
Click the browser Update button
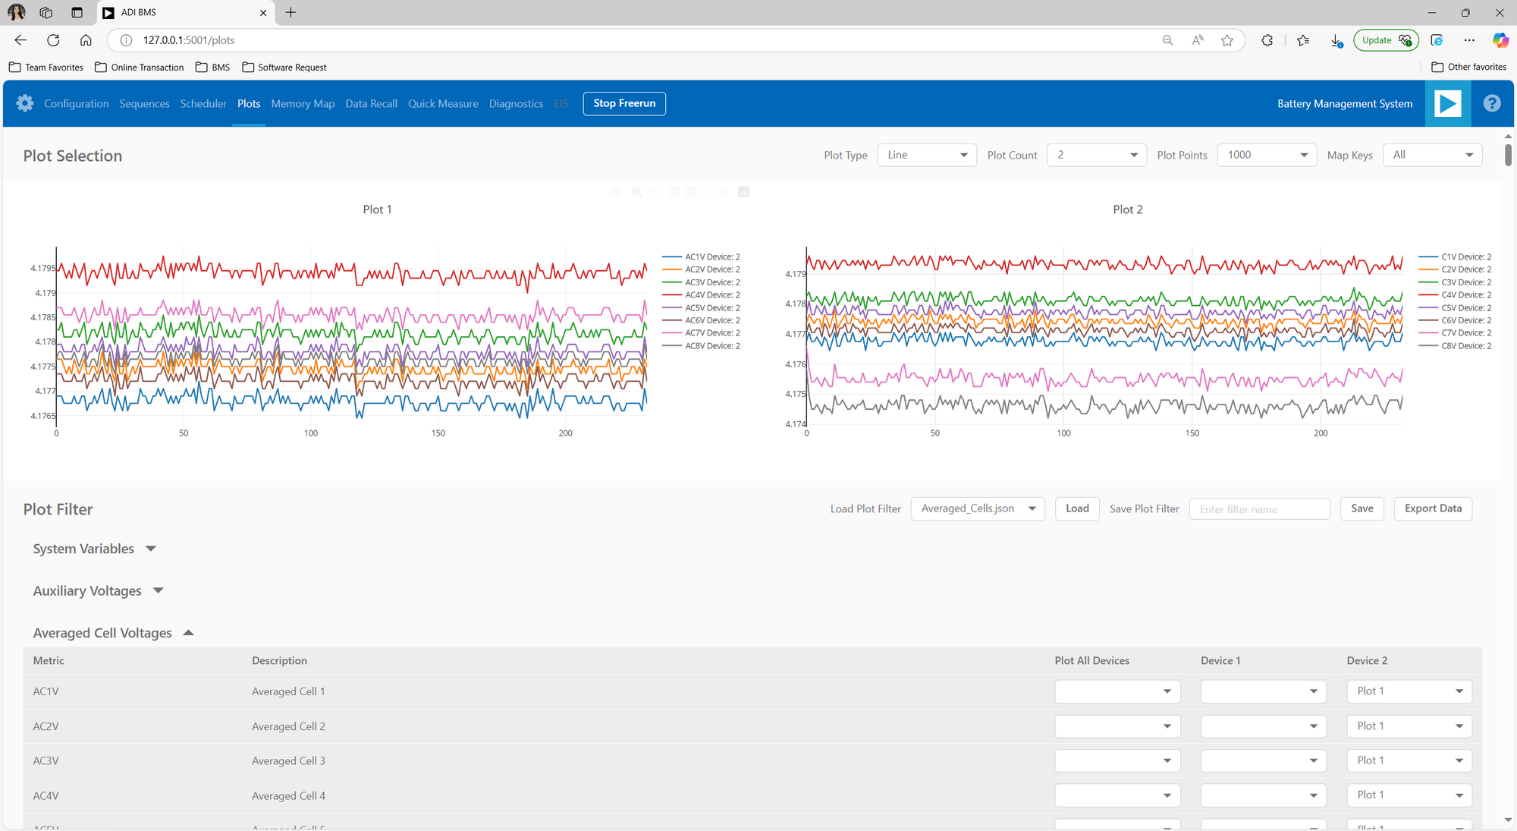tap(1386, 40)
